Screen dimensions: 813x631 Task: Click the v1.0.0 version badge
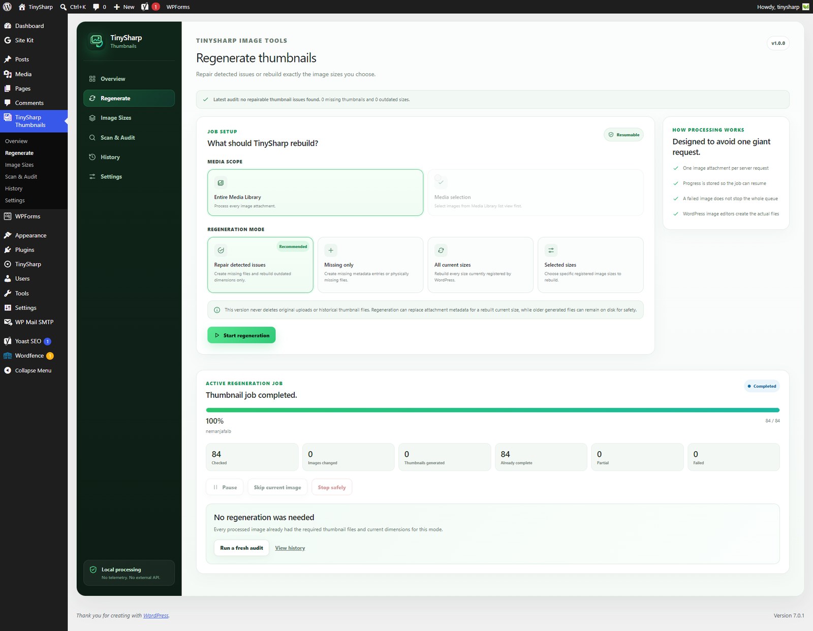click(x=778, y=43)
